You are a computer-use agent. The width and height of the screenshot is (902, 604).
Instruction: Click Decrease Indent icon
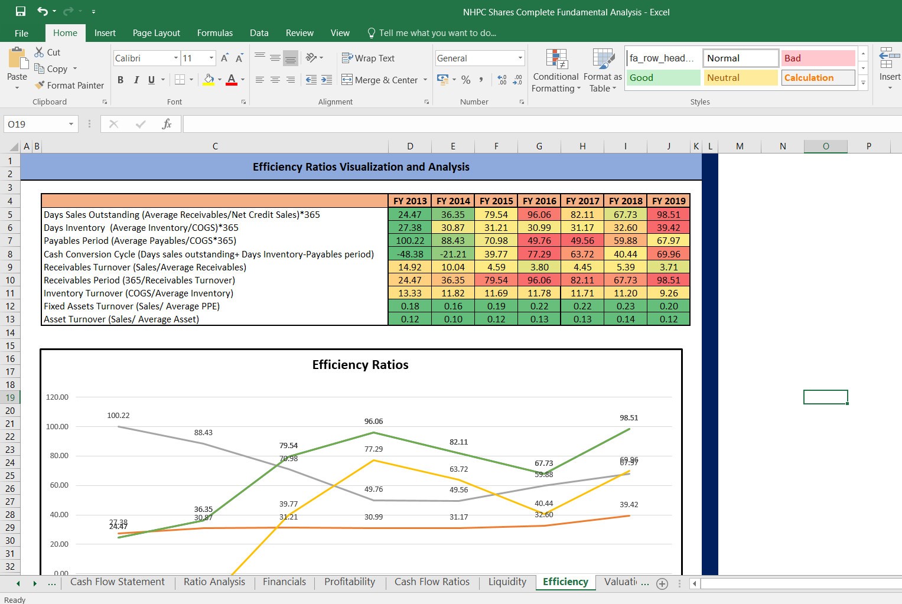[311, 80]
